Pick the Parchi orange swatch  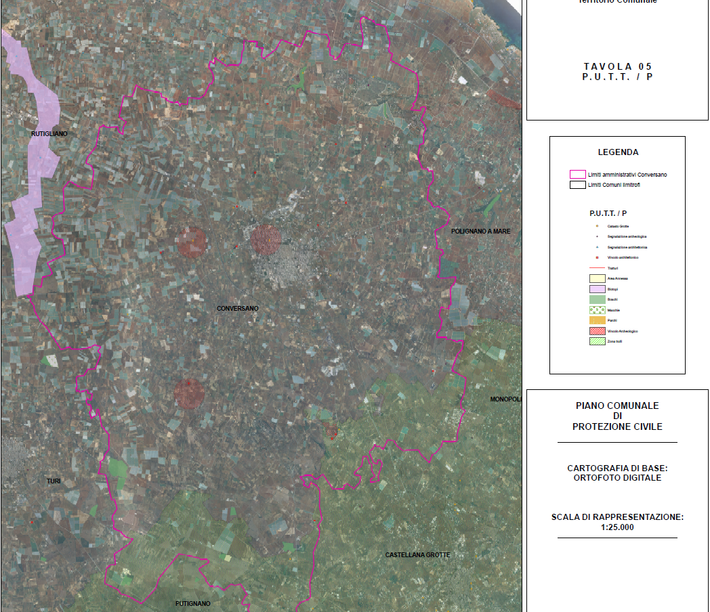(597, 320)
